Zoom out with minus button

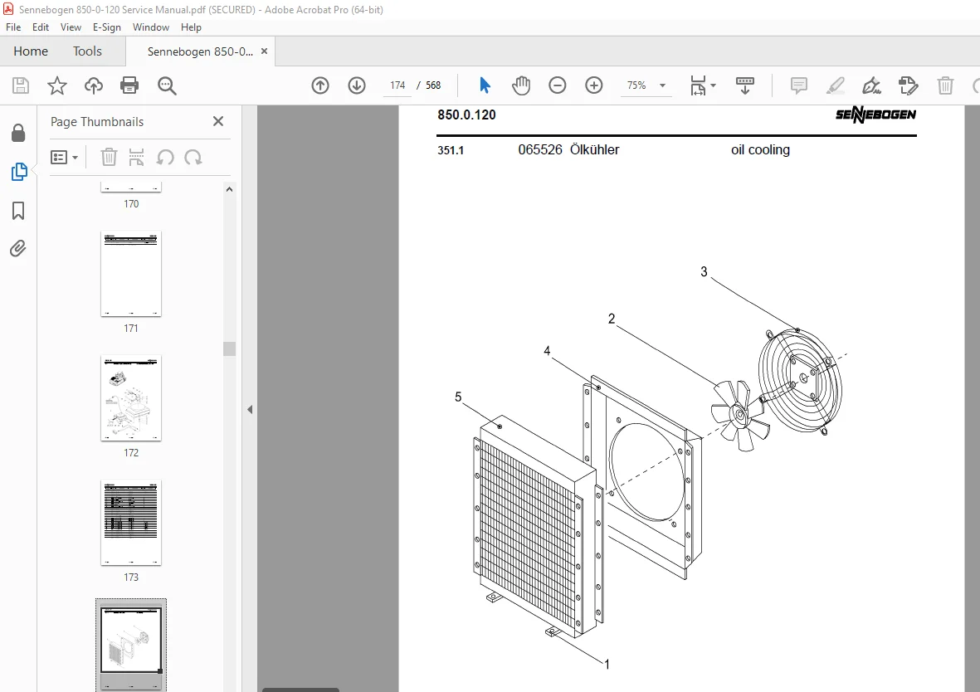(x=558, y=85)
